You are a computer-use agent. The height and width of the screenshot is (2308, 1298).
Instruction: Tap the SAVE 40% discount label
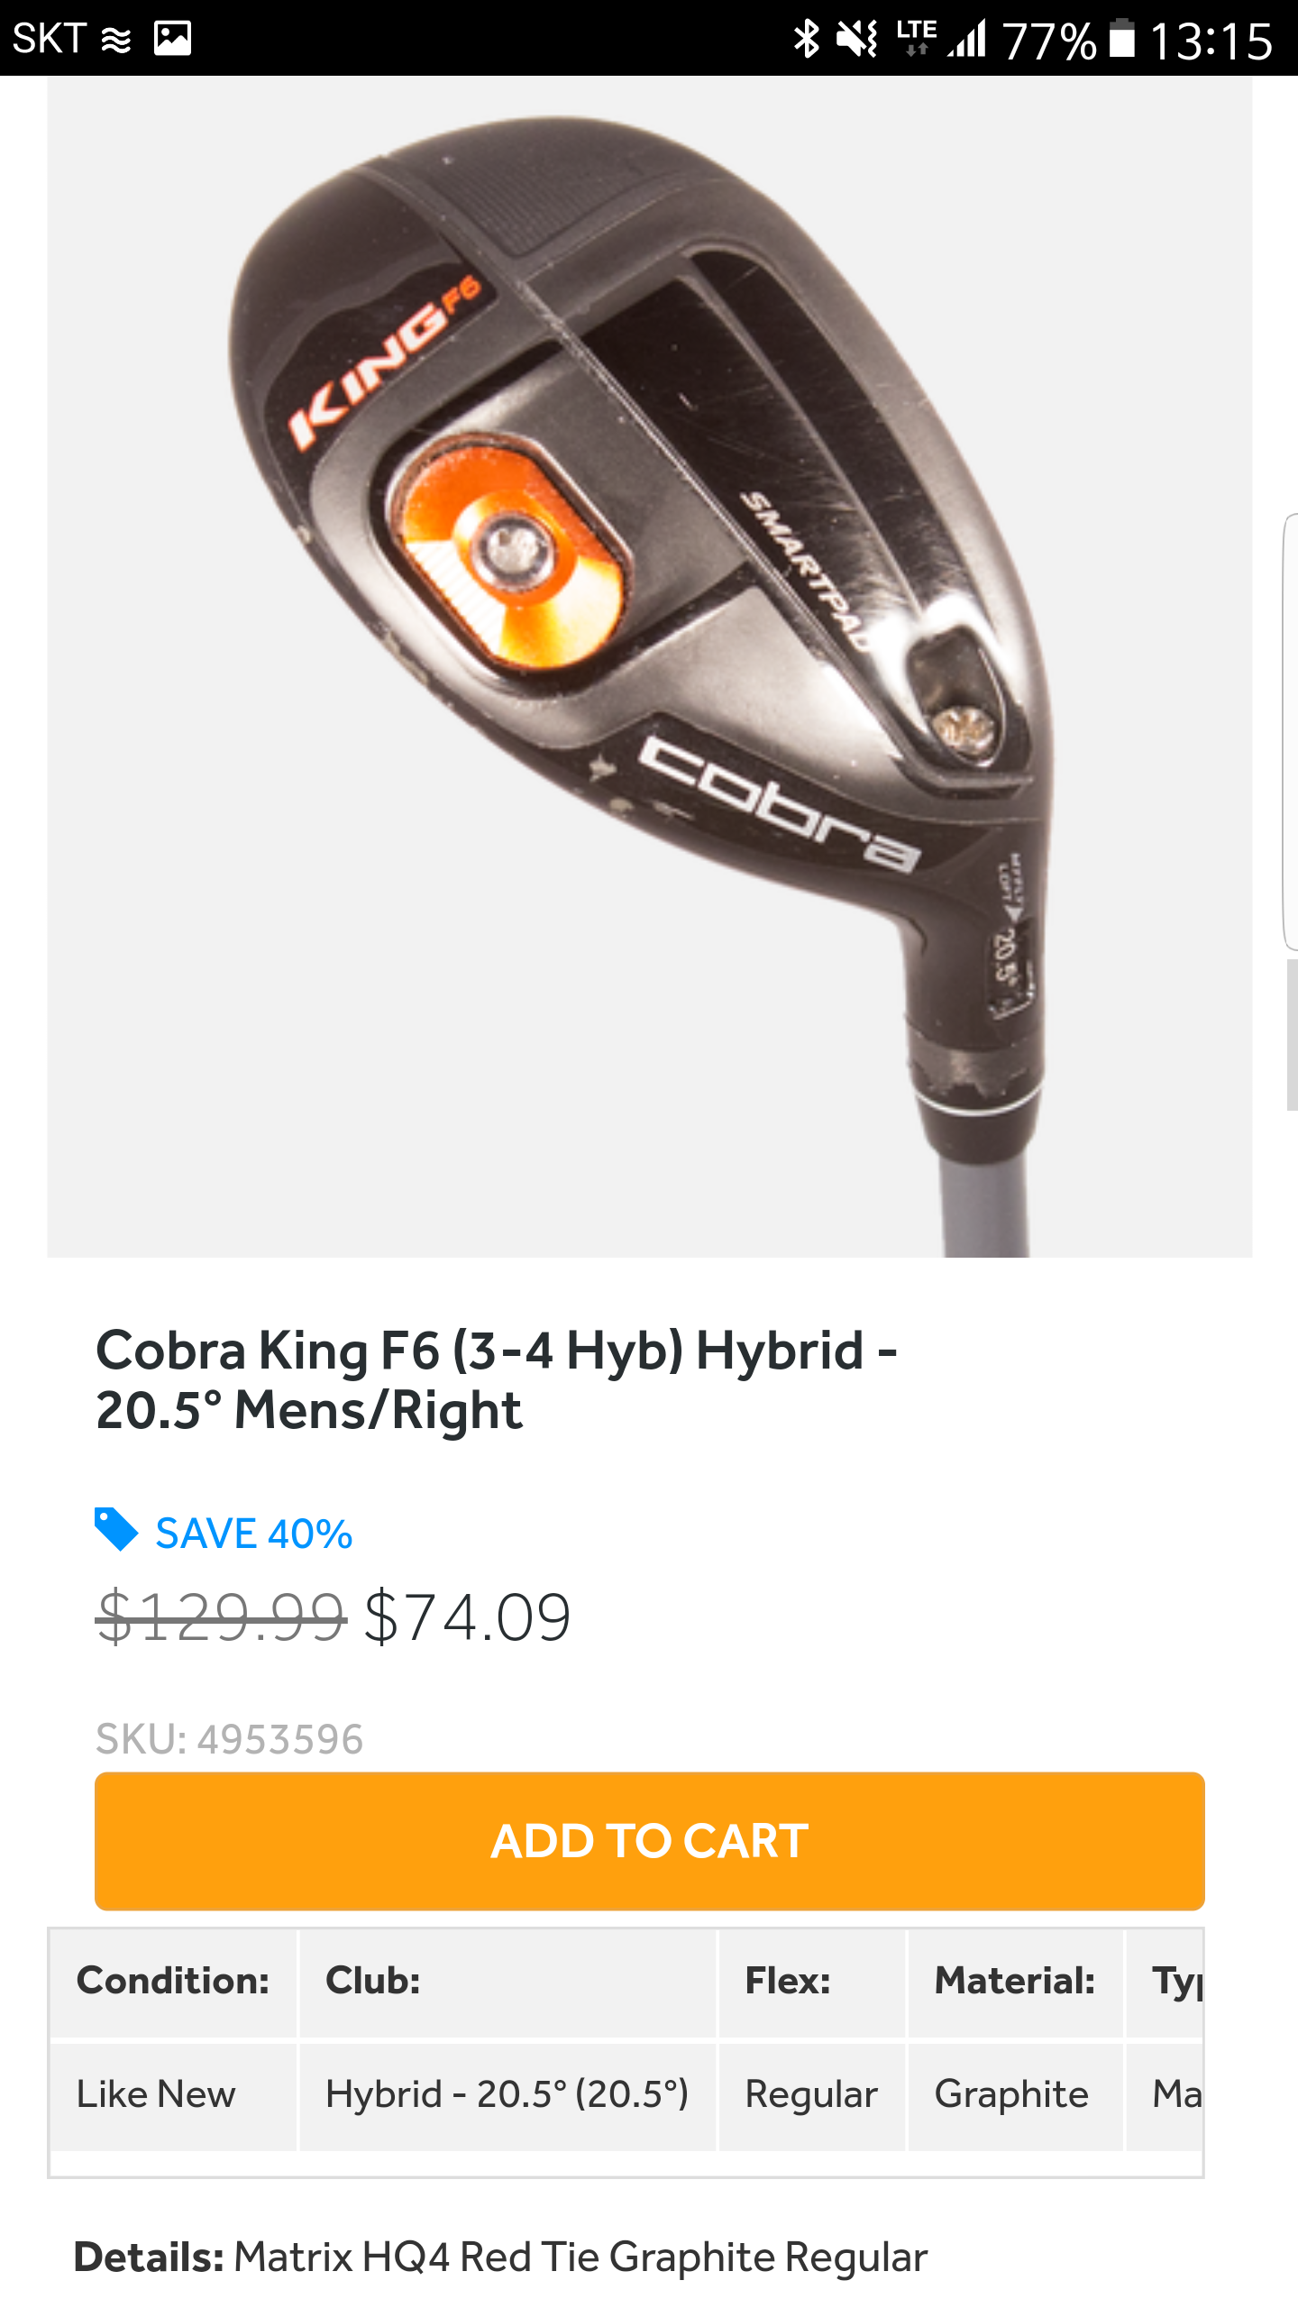(x=253, y=1534)
